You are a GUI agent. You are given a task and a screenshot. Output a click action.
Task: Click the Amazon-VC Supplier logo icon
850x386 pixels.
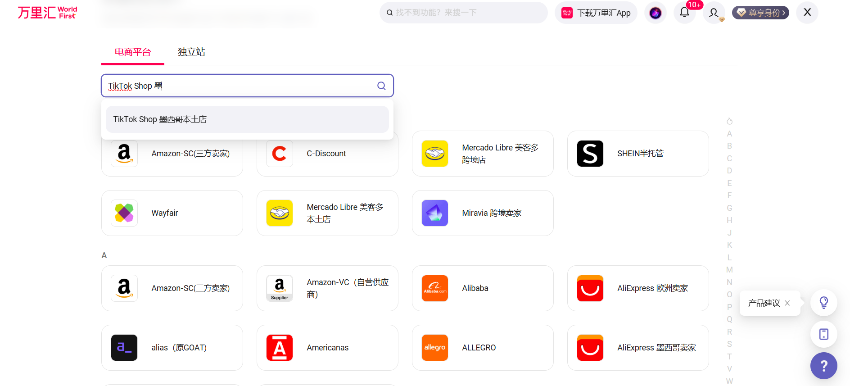coord(280,288)
